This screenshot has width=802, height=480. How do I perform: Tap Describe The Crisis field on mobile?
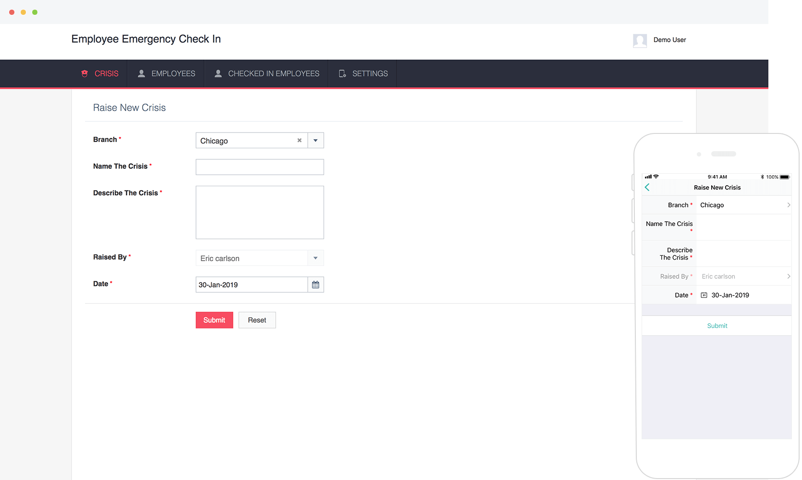pyautogui.click(x=743, y=253)
